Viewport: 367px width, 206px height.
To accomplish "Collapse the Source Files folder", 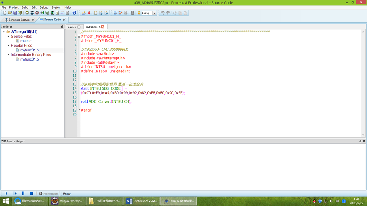I will [x=8, y=37].
